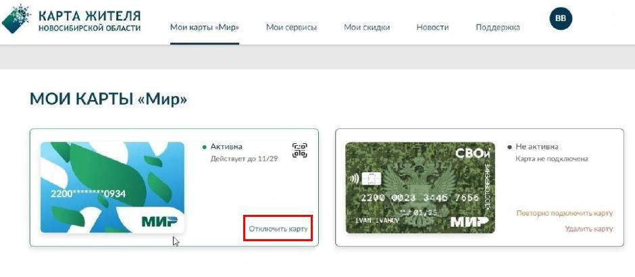Click Повторно подключить карту link
This screenshot has width=635, height=277.
565,213
